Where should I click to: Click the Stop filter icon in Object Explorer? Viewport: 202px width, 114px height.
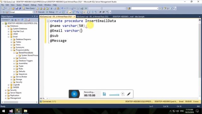(19, 20)
